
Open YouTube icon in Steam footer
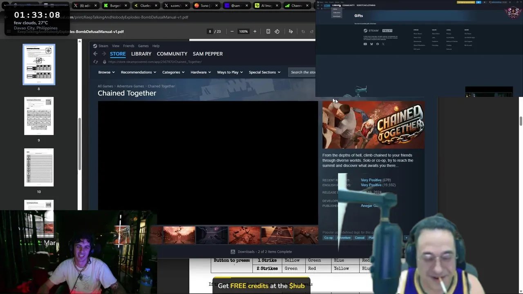(x=365, y=44)
